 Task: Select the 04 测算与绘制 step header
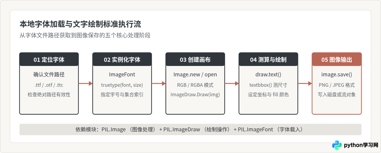point(268,59)
